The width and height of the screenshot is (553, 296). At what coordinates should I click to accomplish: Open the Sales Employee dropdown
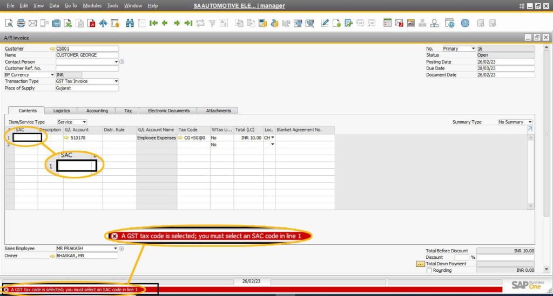(x=116, y=249)
